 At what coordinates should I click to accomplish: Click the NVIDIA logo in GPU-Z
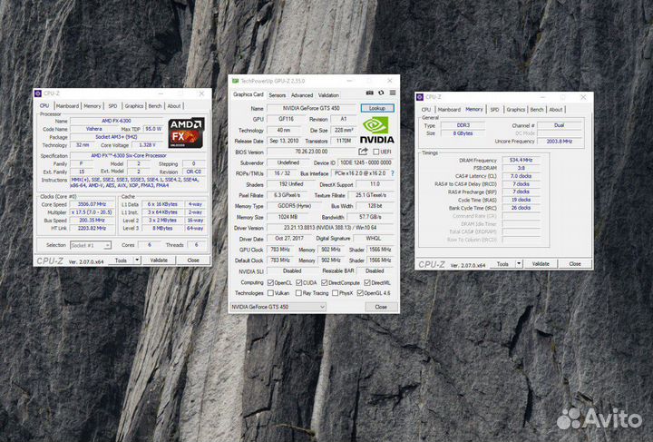(x=377, y=130)
